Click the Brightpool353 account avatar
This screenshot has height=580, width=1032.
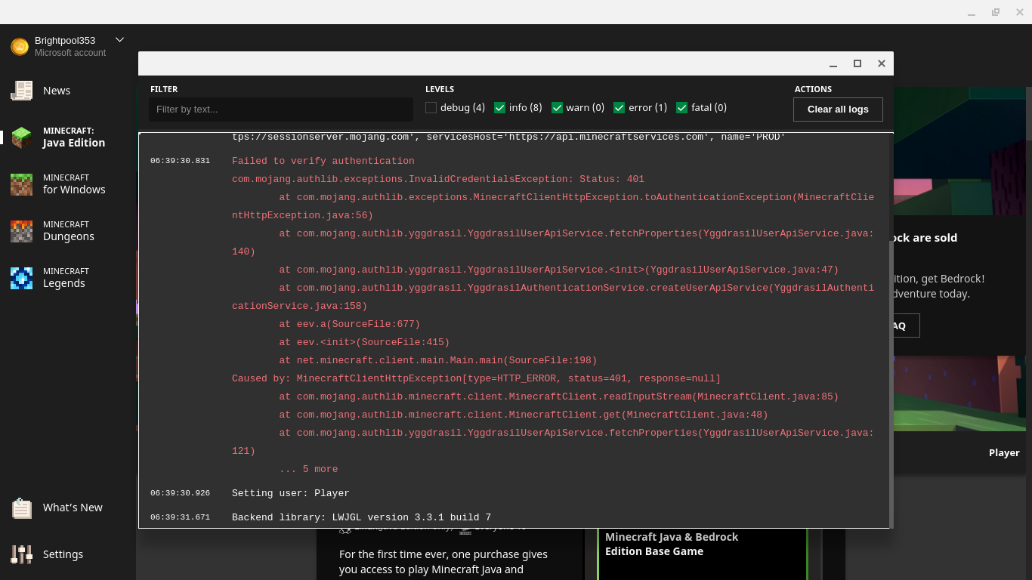click(x=20, y=47)
